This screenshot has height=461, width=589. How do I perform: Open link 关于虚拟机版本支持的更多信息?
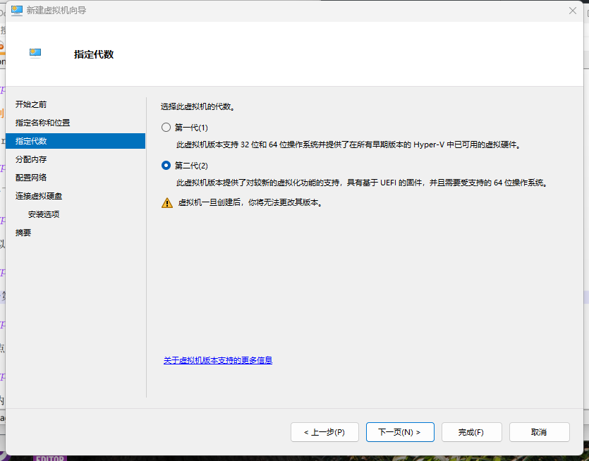tap(218, 360)
